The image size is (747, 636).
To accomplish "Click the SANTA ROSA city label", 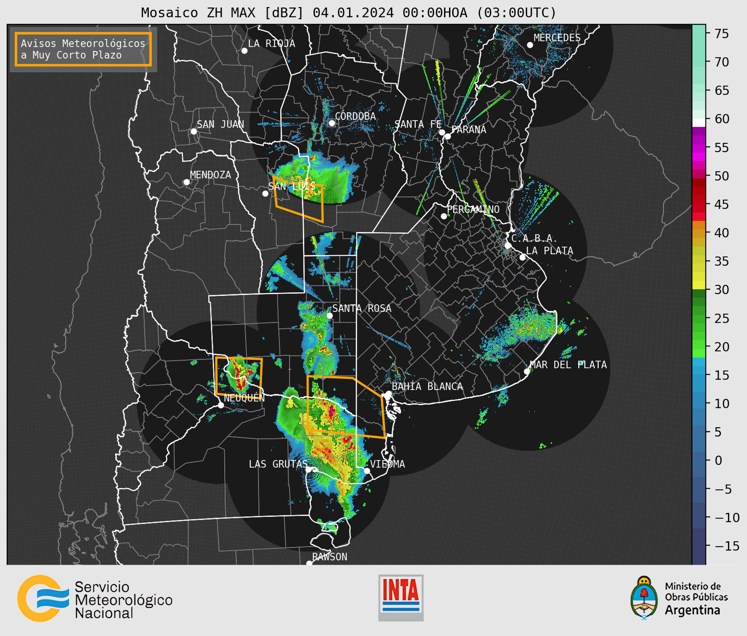I will click(x=362, y=308).
